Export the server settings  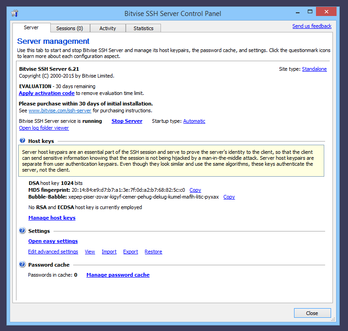coord(130,252)
